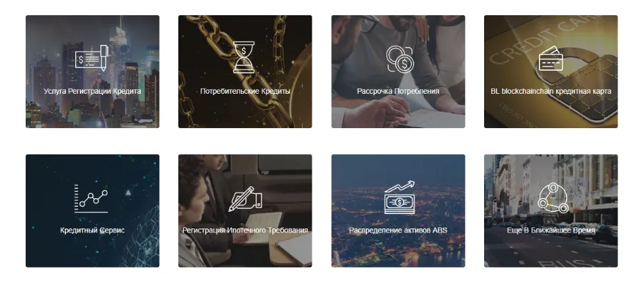
Task: Open the Регистрация Ипотечного Требования link
Action: [x=245, y=231]
